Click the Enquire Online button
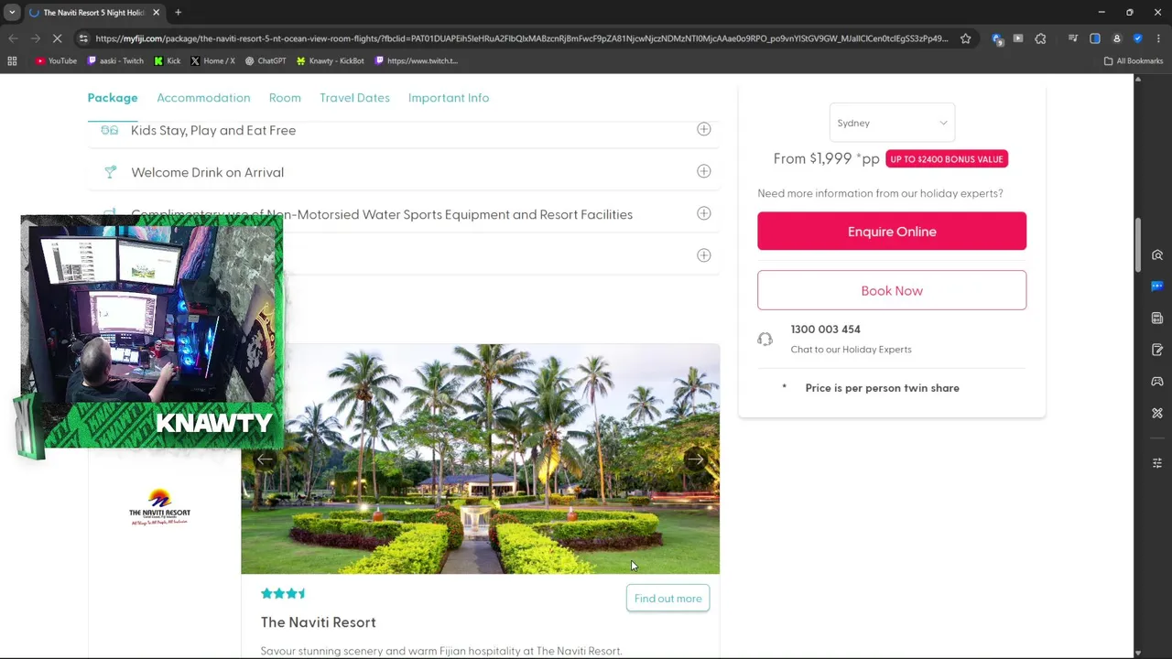Viewport: 1172px width, 659px height. tap(892, 232)
